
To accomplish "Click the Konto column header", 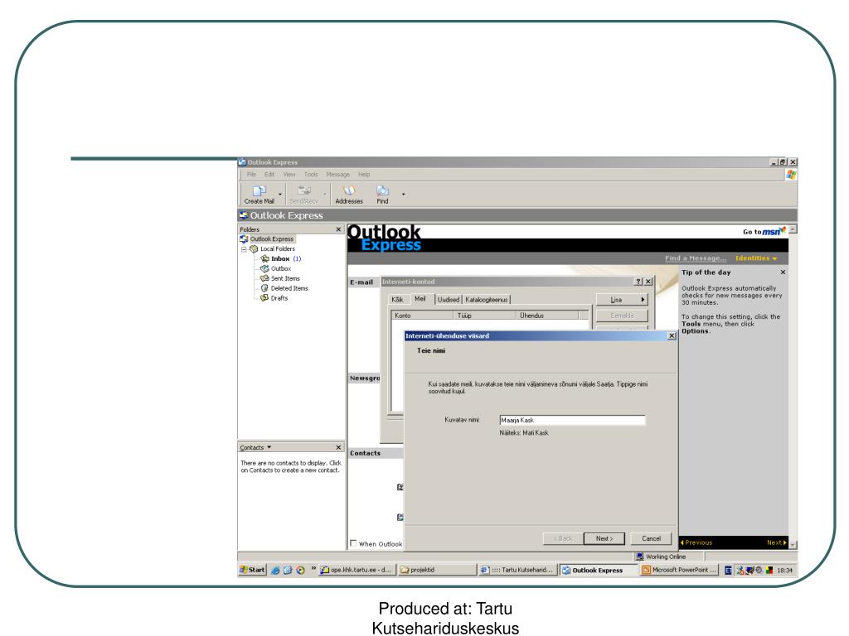I will click(x=424, y=316).
